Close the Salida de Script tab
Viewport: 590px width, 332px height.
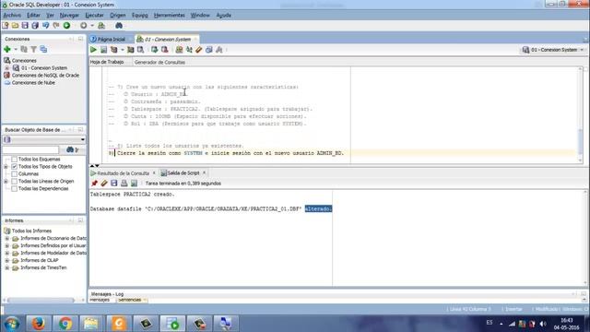pyautogui.click(x=205, y=172)
